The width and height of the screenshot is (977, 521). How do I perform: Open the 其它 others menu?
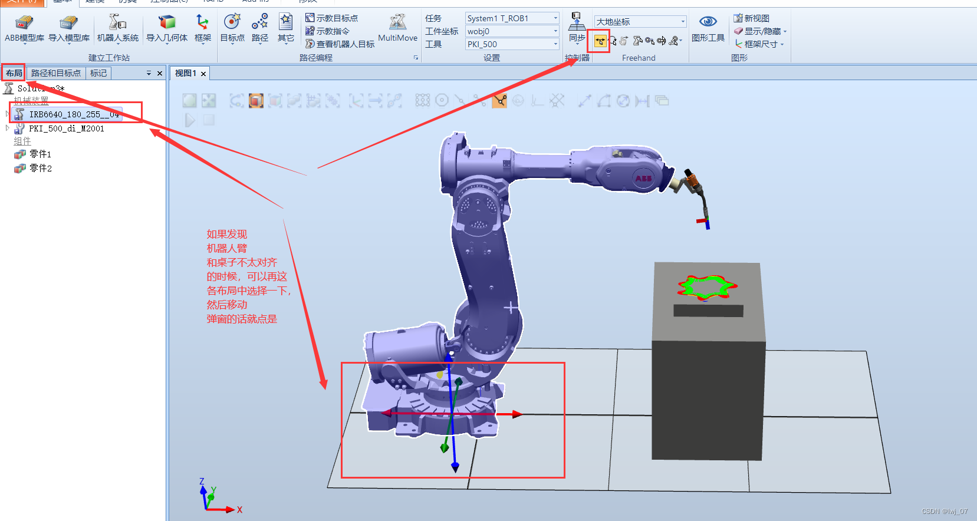point(286,29)
